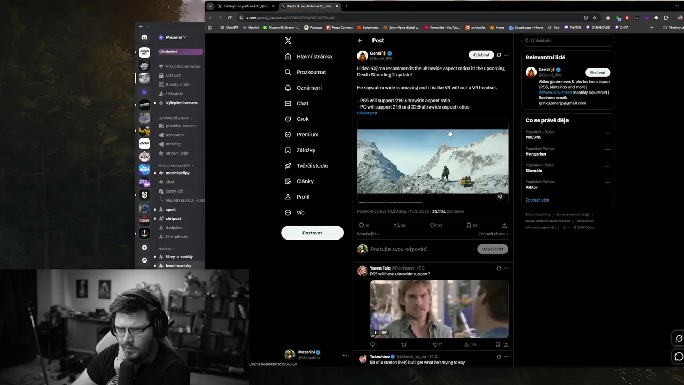Click Zobrazit více under trends
The image size is (684, 385).
(537, 200)
